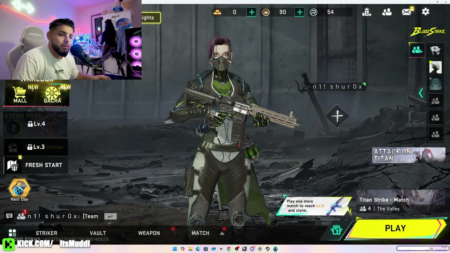Image resolution: width=450 pixels, height=253 pixels.
Task: Add crown coins with the plus button
Action: click(300, 12)
